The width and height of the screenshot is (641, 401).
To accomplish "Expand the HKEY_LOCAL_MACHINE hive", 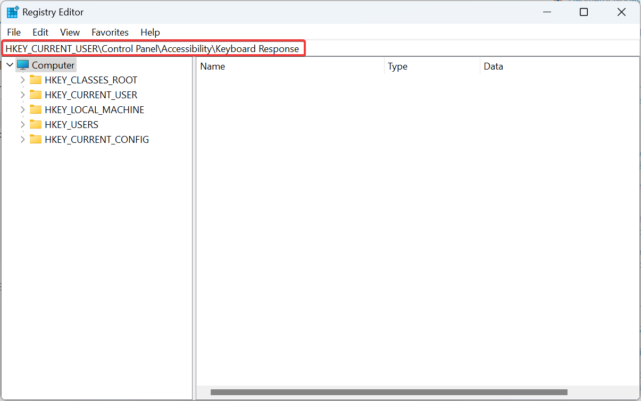I will pos(22,110).
